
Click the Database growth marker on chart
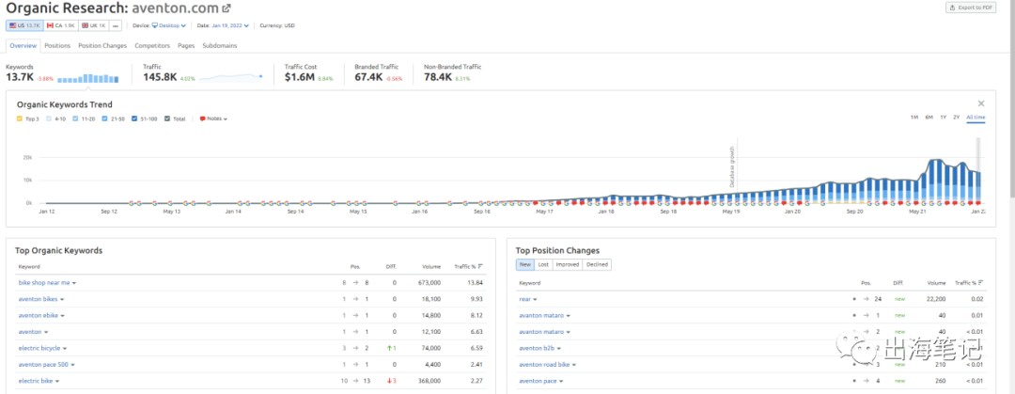pyautogui.click(x=732, y=167)
